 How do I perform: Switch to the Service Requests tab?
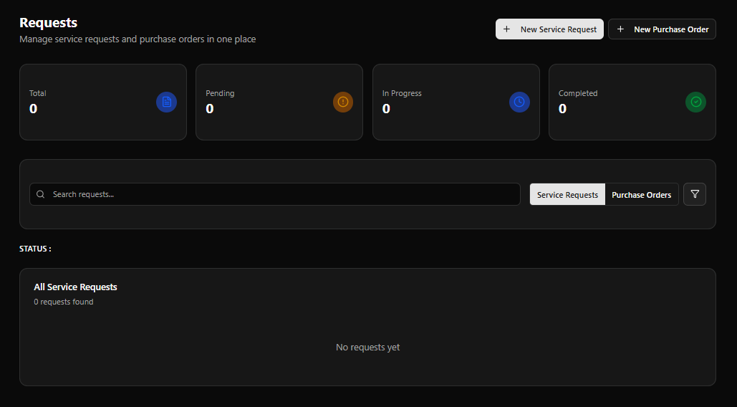[567, 195]
